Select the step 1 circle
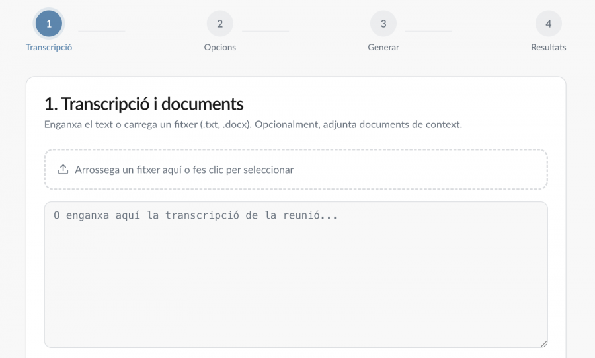Screen dimensions: 595x358 [x=49, y=24]
